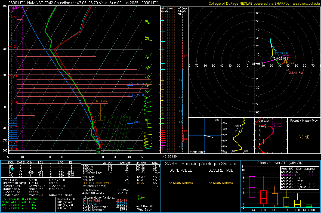Select the 6 km height marker
Image resolution: width=321 pixels, height=213 pixels.
point(15,102)
